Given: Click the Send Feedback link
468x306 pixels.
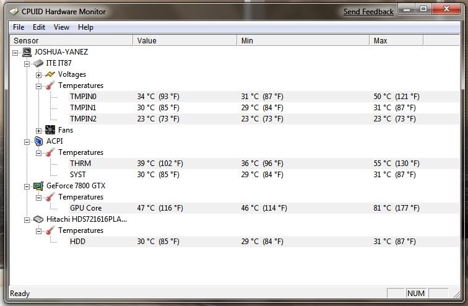Looking at the screenshot, I should pyautogui.click(x=368, y=12).
